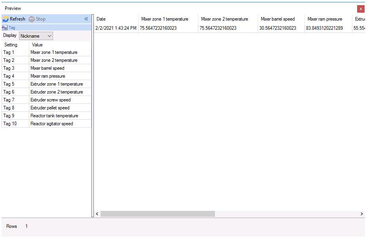This screenshot has width=367, height=239.
Task: Click the Mixer zone 2 temperature column header
Action: tap(228, 19)
